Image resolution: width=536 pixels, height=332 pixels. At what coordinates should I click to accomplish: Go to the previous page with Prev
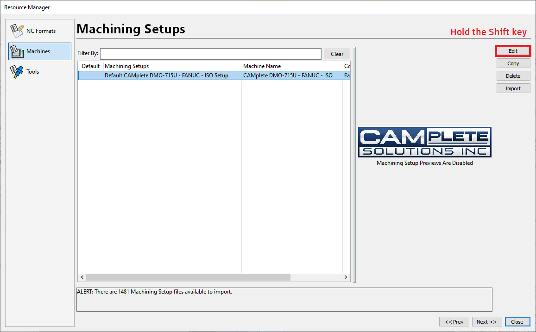pos(454,322)
